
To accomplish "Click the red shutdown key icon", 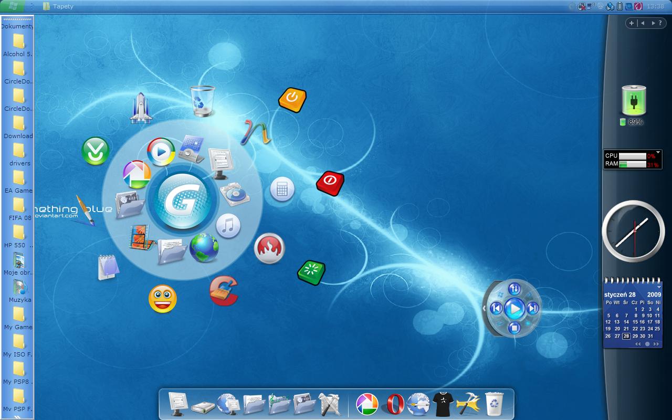I will (330, 183).
